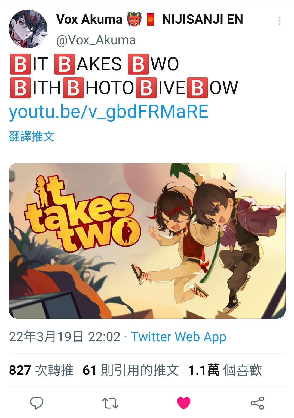294x418 pixels.
Task: Tap the first red B emoji in the tweet
Action: click(x=20, y=64)
